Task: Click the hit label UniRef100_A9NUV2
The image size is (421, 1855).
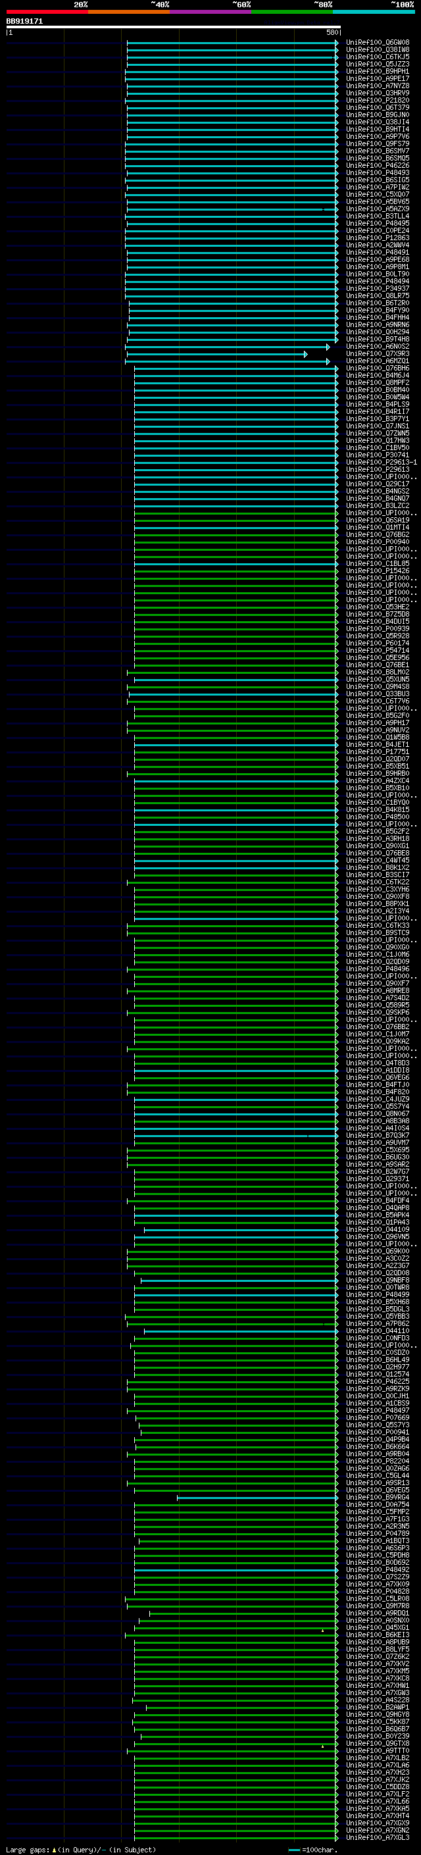Action: tap(378, 730)
